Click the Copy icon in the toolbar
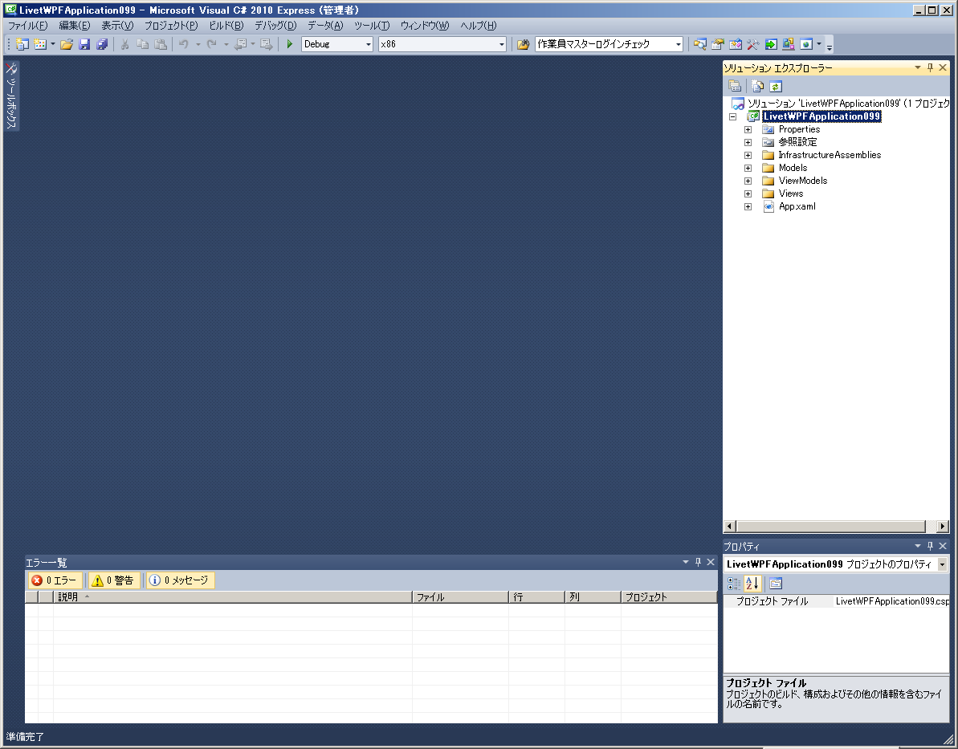This screenshot has width=958, height=749. tap(142, 44)
